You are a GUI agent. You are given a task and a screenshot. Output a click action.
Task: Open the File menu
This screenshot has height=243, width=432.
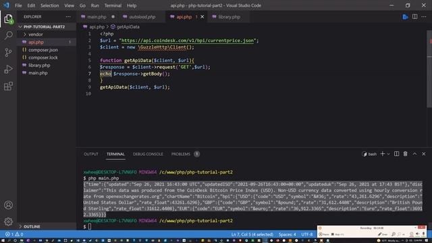(x=18, y=5)
